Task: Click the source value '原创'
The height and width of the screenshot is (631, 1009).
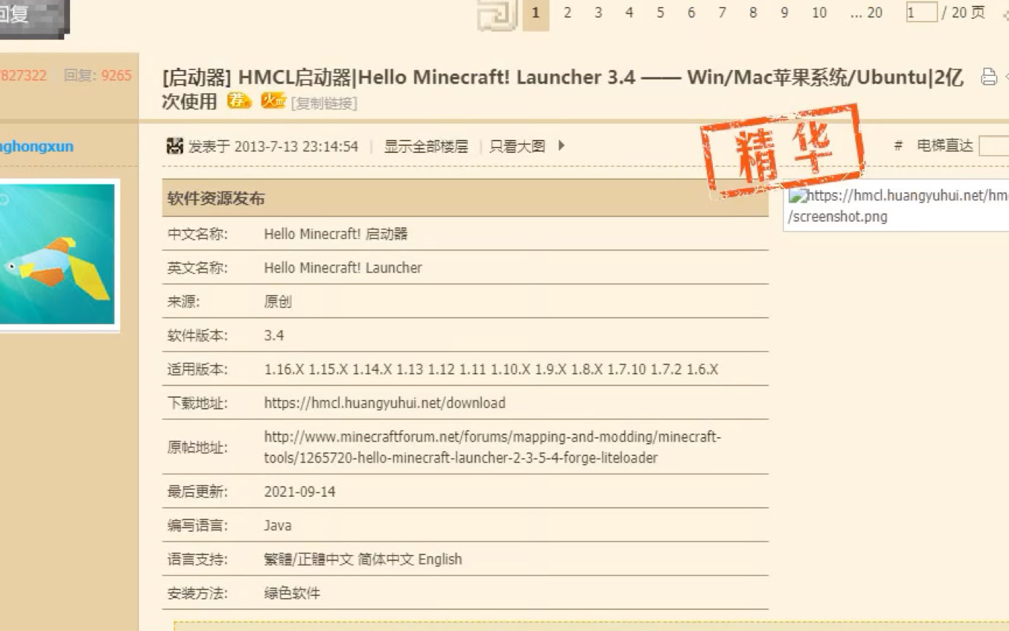Action: (x=278, y=302)
